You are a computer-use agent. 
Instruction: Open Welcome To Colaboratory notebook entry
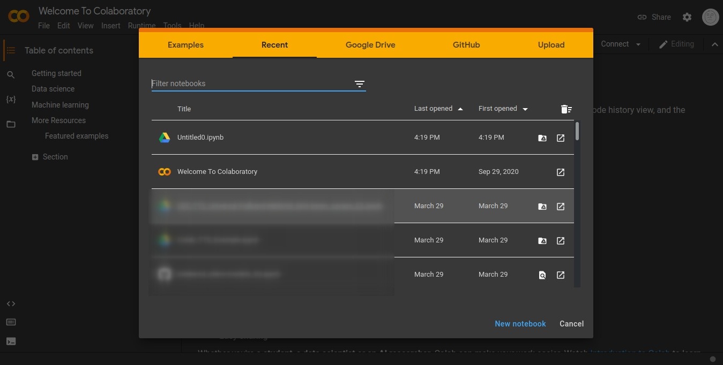pos(362,172)
